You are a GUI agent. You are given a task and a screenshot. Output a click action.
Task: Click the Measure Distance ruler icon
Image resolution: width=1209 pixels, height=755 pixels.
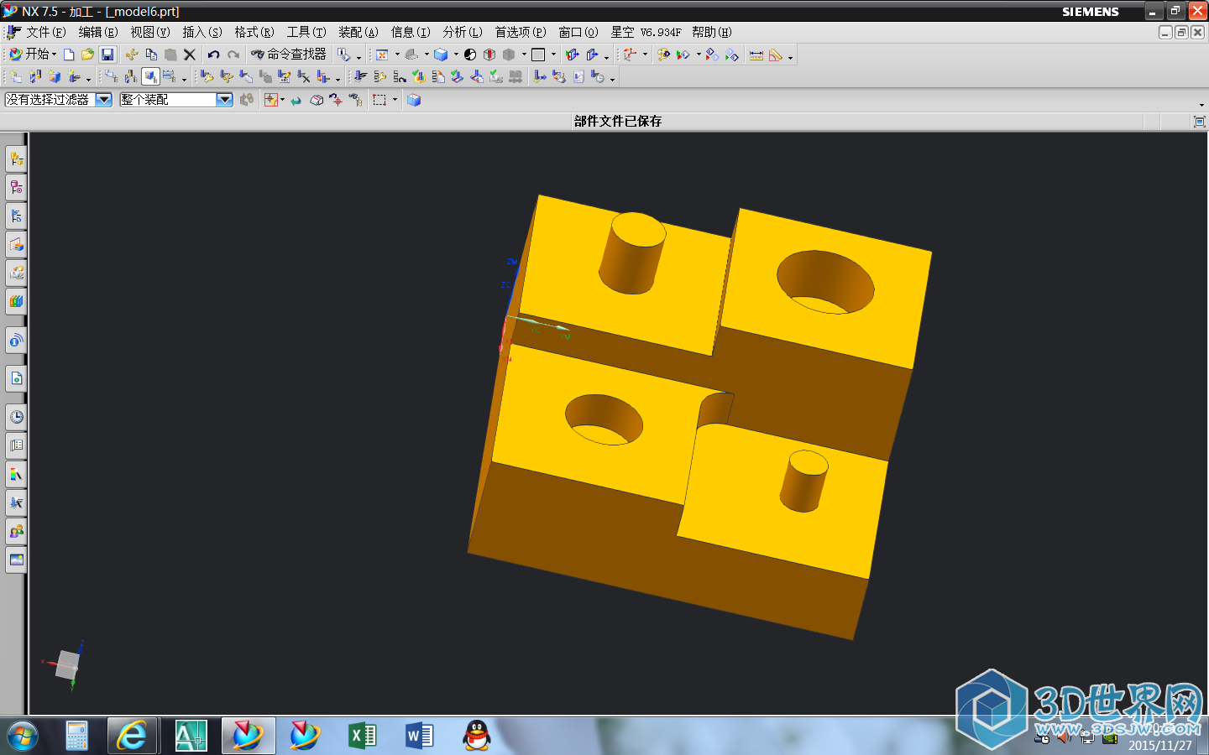756,55
